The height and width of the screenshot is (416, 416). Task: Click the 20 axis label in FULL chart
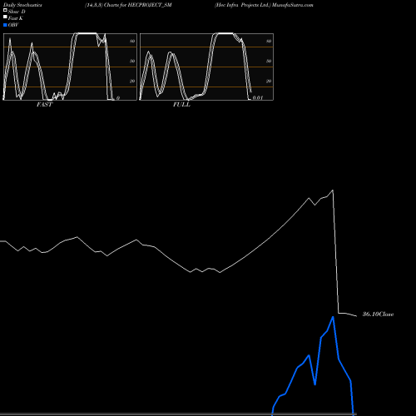click(269, 81)
